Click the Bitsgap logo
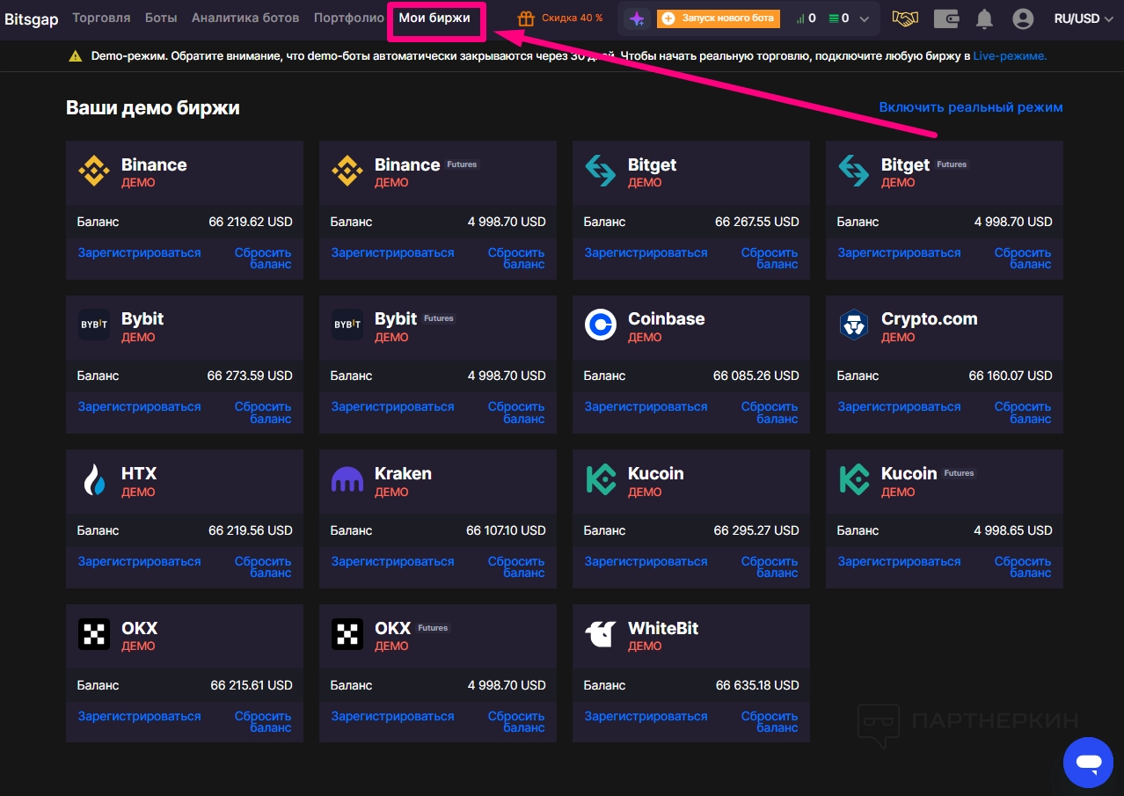1124x796 pixels. 32,18
